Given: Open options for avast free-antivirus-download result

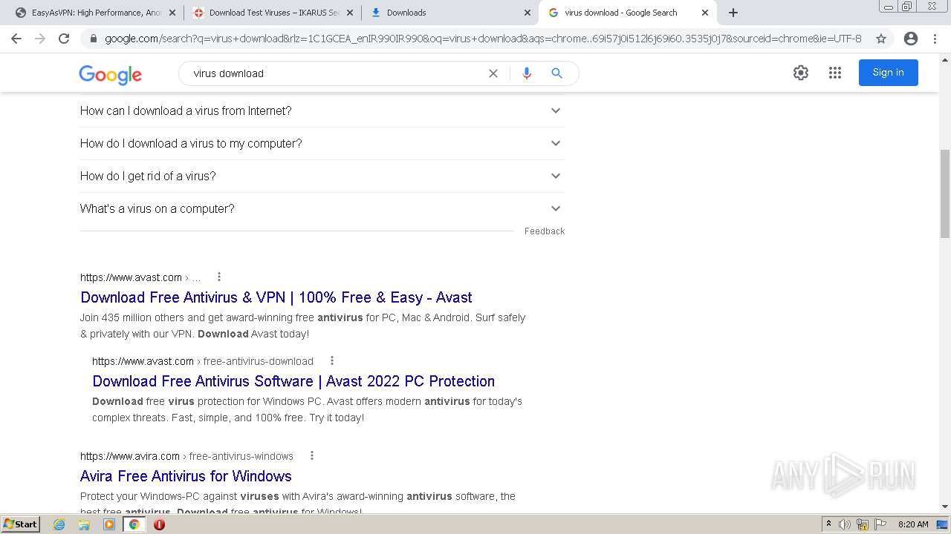Looking at the screenshot, I should [331, 360].
